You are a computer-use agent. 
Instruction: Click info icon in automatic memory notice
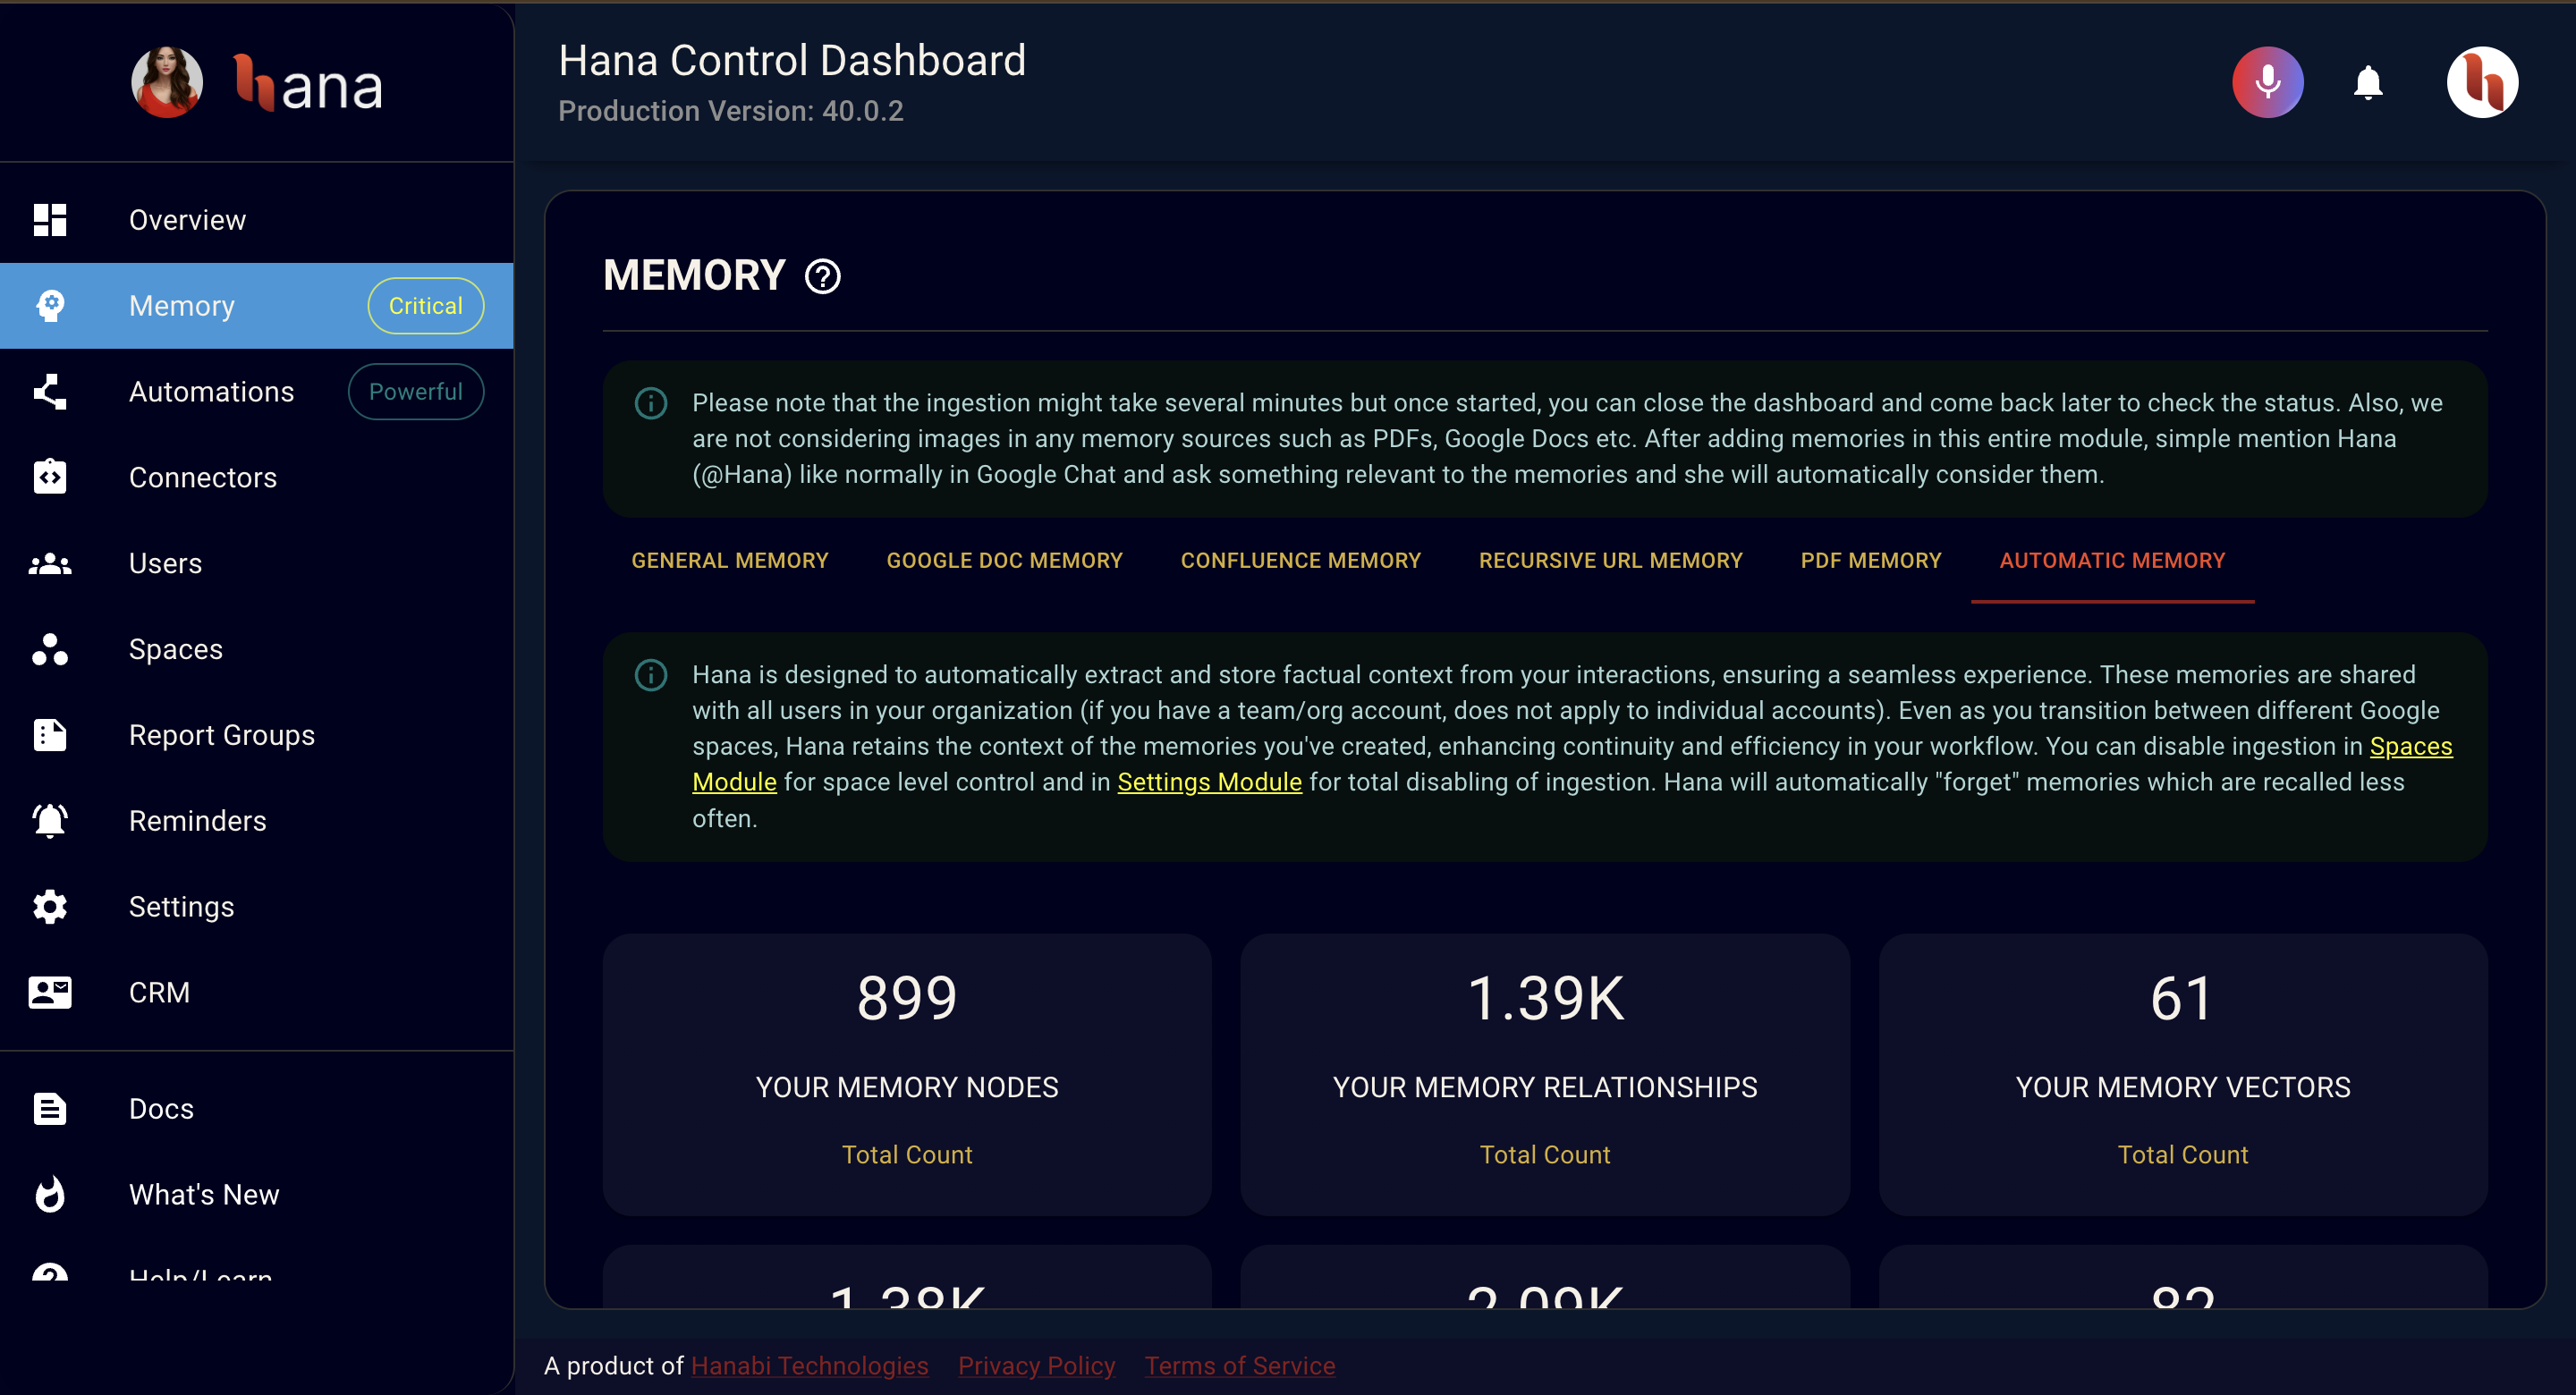(x=651, y=676)
